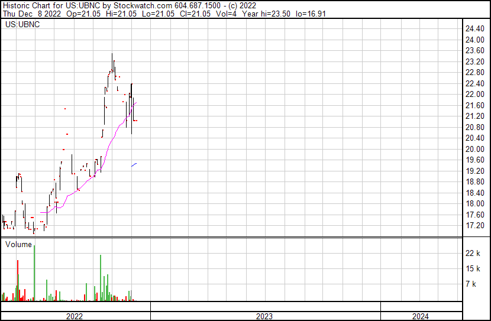Click the 18.00 price axis label
The width and height of the screenshot is (491, 321).
[474, 204]
